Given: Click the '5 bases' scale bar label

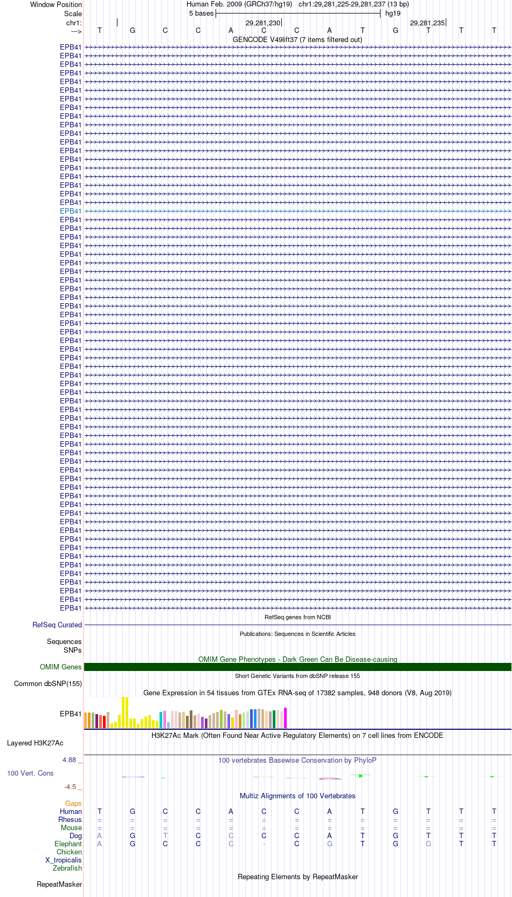Looking at the screenshot, I should click(201, 13).
